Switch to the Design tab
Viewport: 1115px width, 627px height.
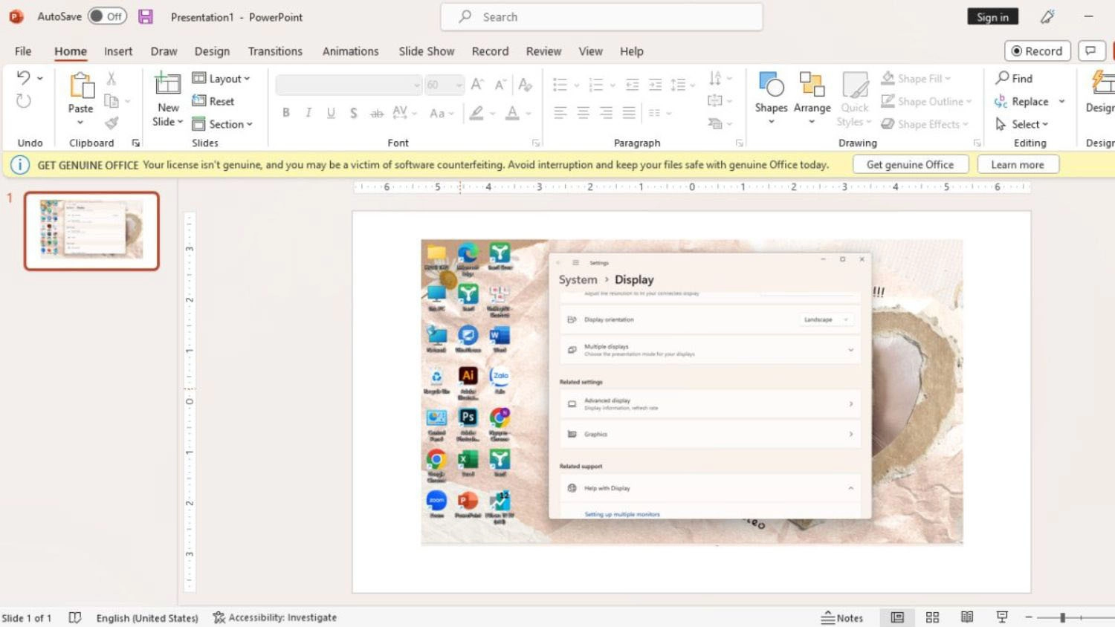[212, 51]
